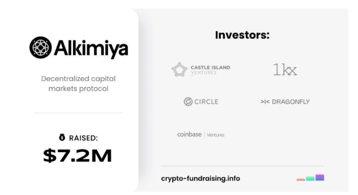This screenshot has width=358, height=195.
Task: Select the Dragonfly >|< symbol icon
Action: pos(265,102)
